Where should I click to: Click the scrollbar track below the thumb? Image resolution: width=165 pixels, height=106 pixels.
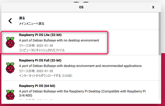click(x=160, y=78)
